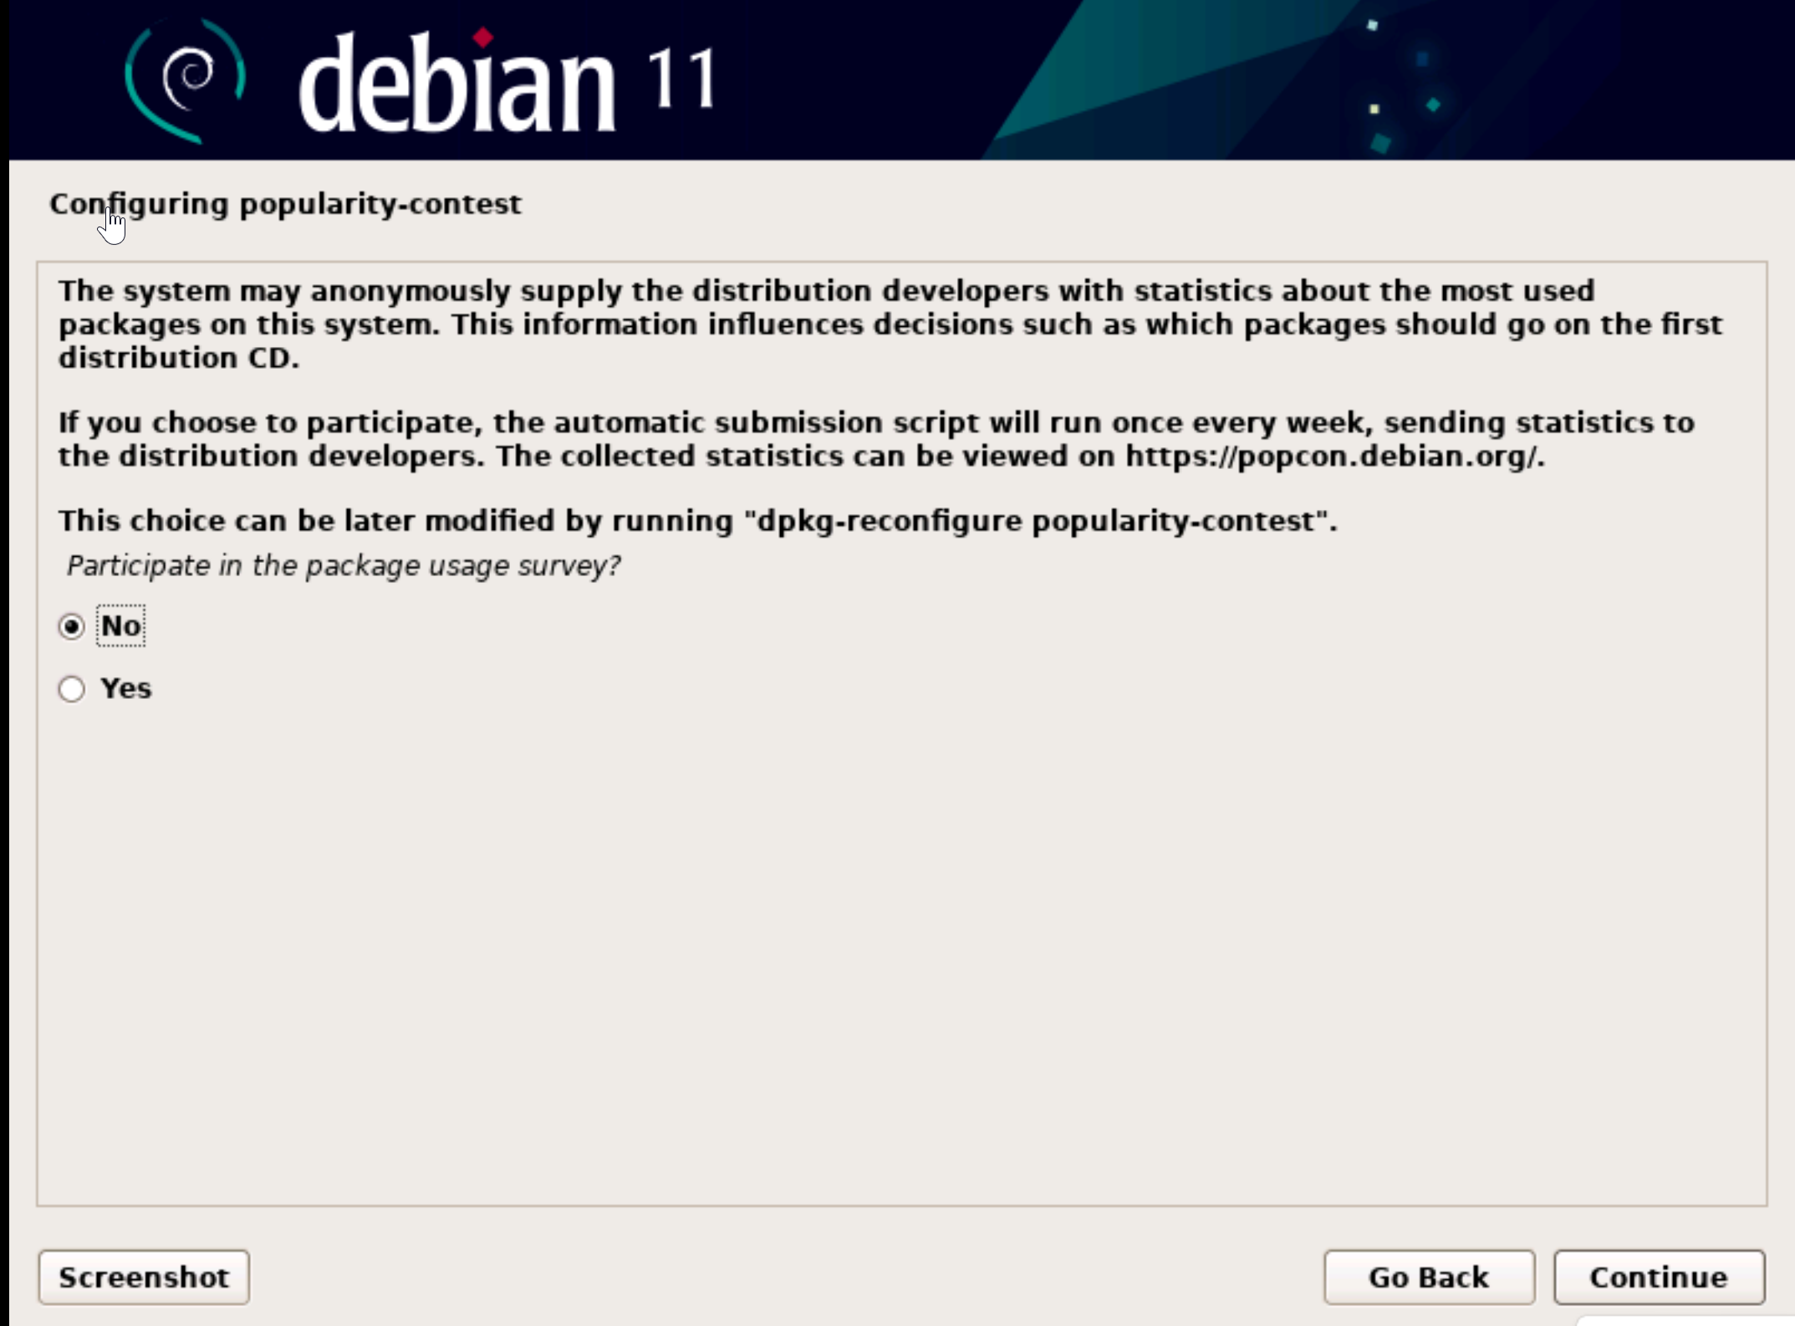Click the empty area below the Yes option

[x=901, y=953]
